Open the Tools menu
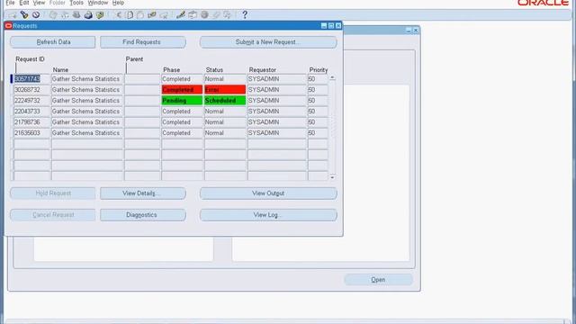576x324 pixels. [76, 3]
